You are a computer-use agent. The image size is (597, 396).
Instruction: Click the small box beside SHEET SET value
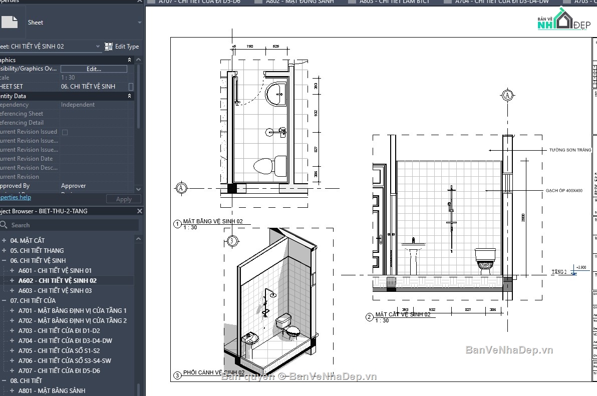131,87
